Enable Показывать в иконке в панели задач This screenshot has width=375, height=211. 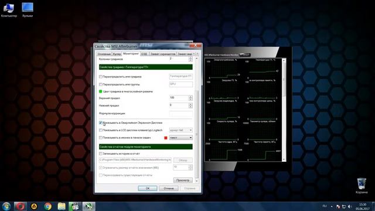pyautogui.click(x=101, y=138)
